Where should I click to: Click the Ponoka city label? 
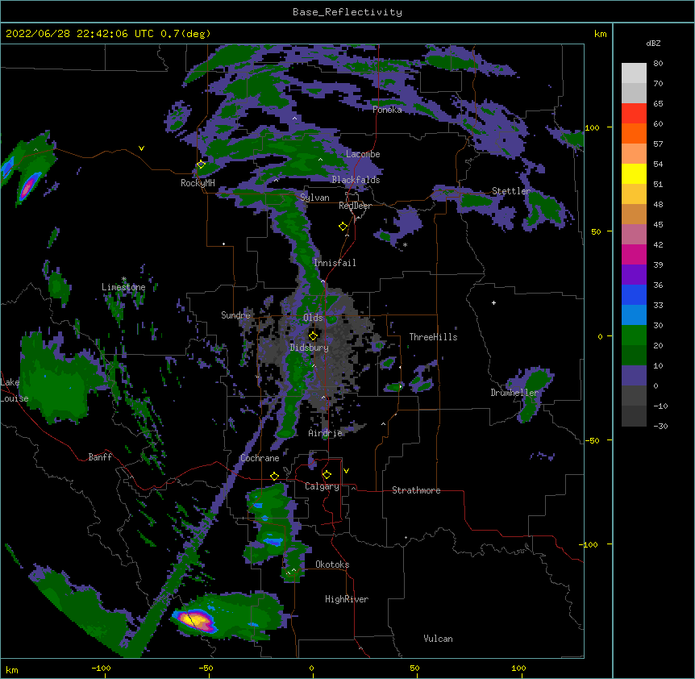[x=387, y=110]
